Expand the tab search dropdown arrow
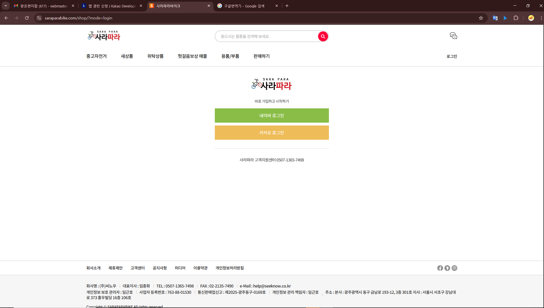This screenshot has width=544, height=308. pyautogui.click(x=6, y=6)
